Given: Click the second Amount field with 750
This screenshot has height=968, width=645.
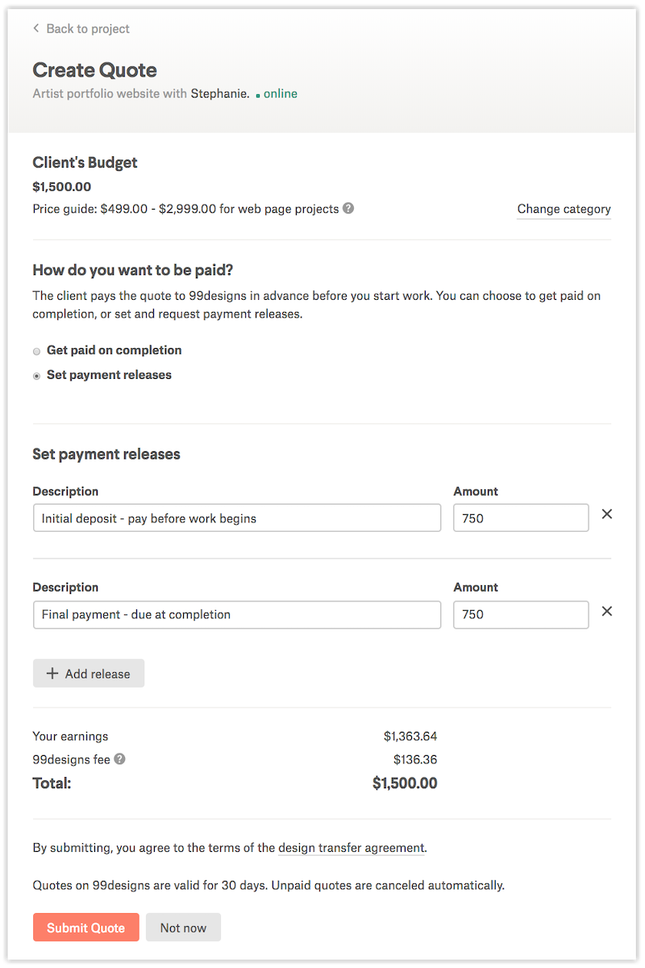Looking at the screenshot, I should point(521,614).
